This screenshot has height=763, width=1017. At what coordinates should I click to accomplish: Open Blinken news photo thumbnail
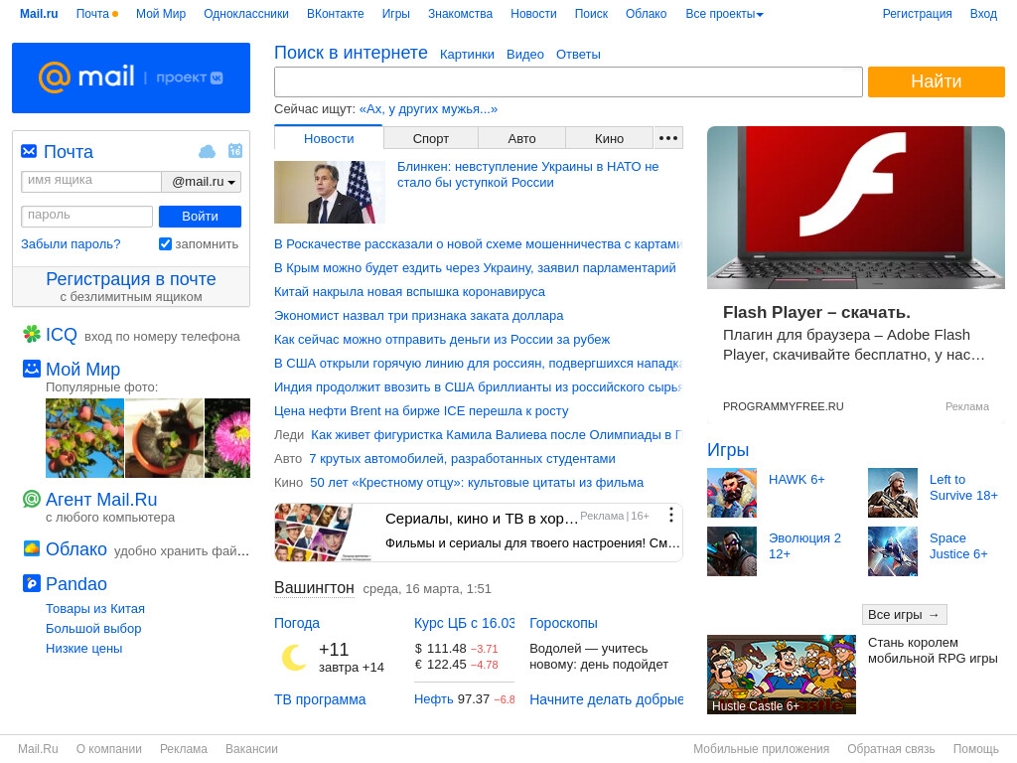330,192
